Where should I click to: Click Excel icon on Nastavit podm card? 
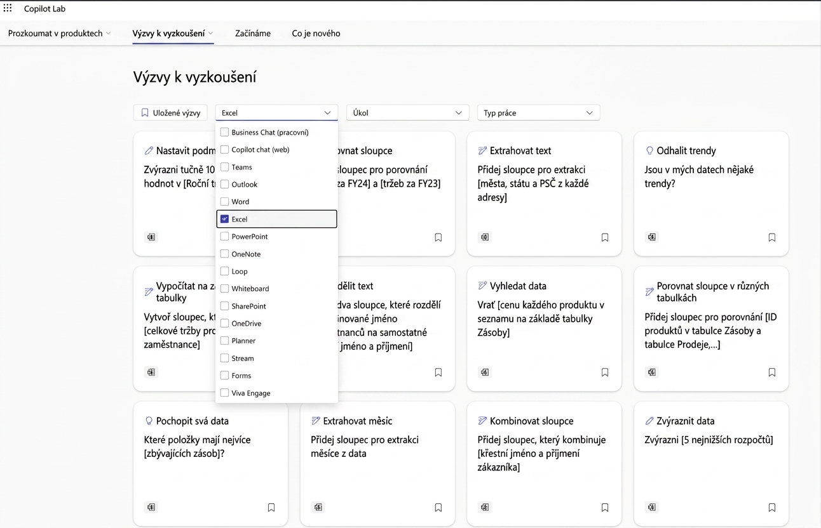point(151,237)
